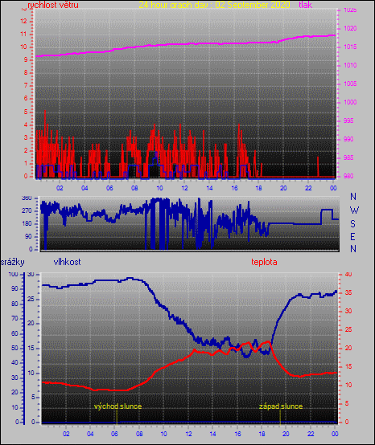Click the 50 value on humidity axis
This screenshot has width=375, height=445.
tap(14, 348)
